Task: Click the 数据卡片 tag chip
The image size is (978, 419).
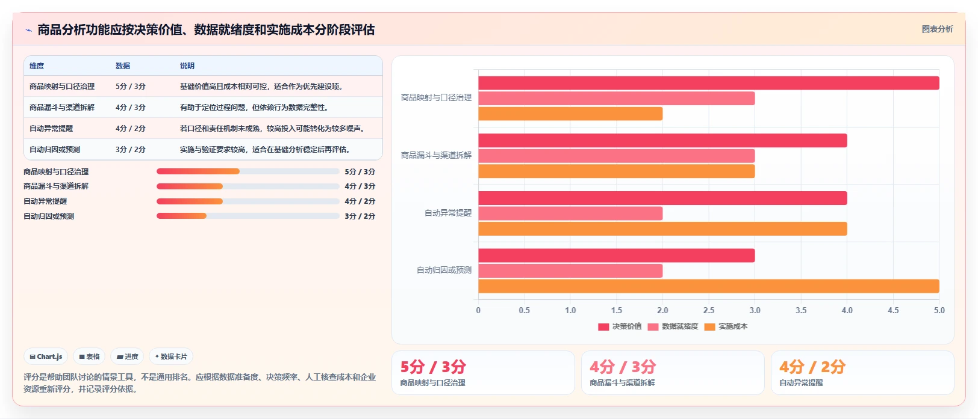Action: pyautogui.click(x=171, y=356)
